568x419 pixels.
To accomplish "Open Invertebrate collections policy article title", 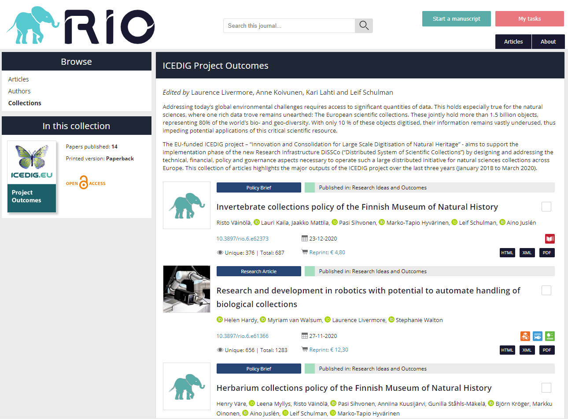I will [x=357, y=207].
